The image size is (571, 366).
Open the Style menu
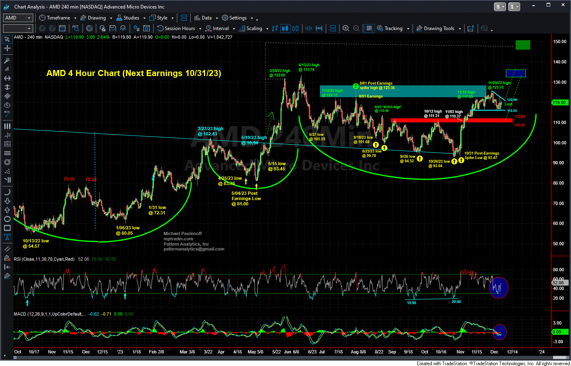coord(159,18)
